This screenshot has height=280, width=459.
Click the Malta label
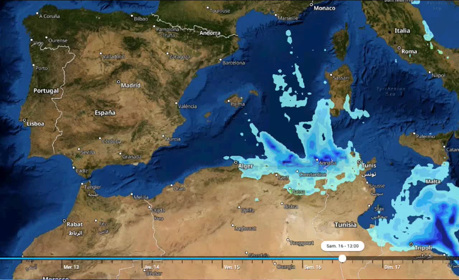pos(433,182)
